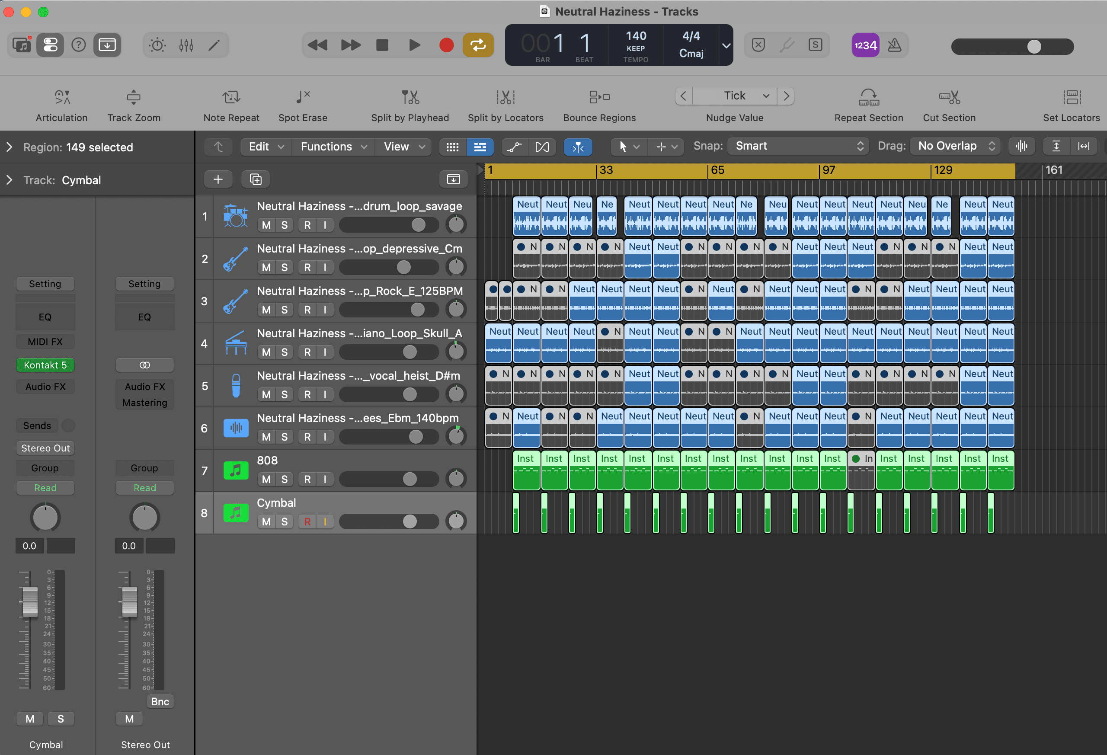Click the Stop transport button
Screen dimensions: 1107x755
pos(382,45)
